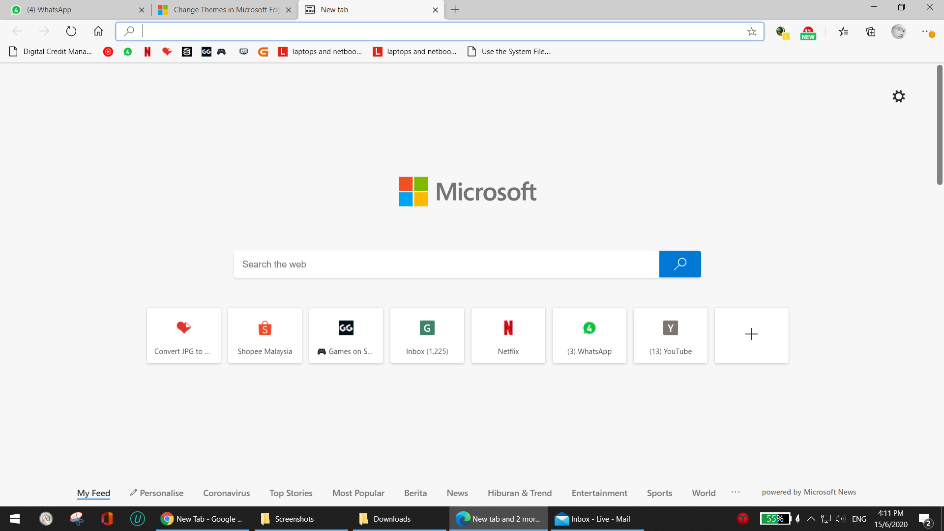Select the My Feed tab
Viewport: 944px width, 531px height.
94,493
